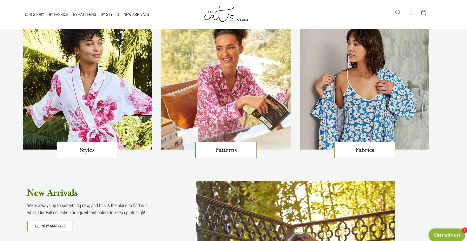This screenshot has width=467, height=241.
Task: Click the All New Arrivals button
Action: [x=50, y=226]
